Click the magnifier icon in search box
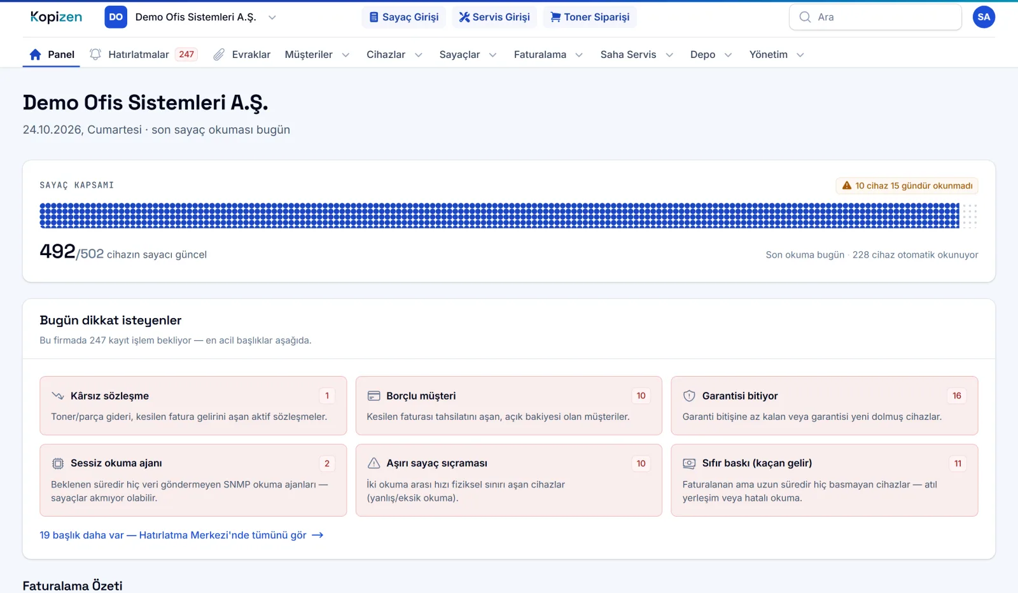The image size is (1018, 593). [x=805, y=17]
